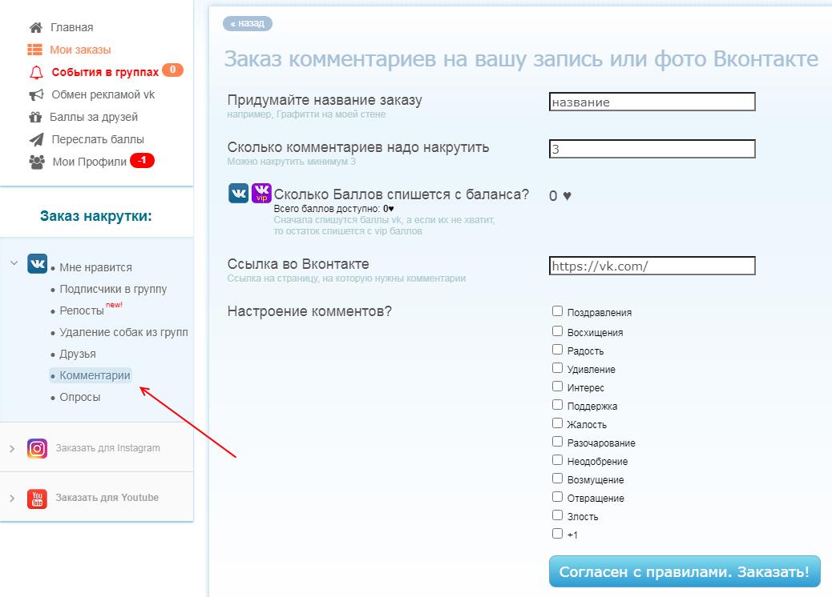Open Обмен рекламой vk menu item
This screenshot has width=832, height=597.
(x=103, y=94)
